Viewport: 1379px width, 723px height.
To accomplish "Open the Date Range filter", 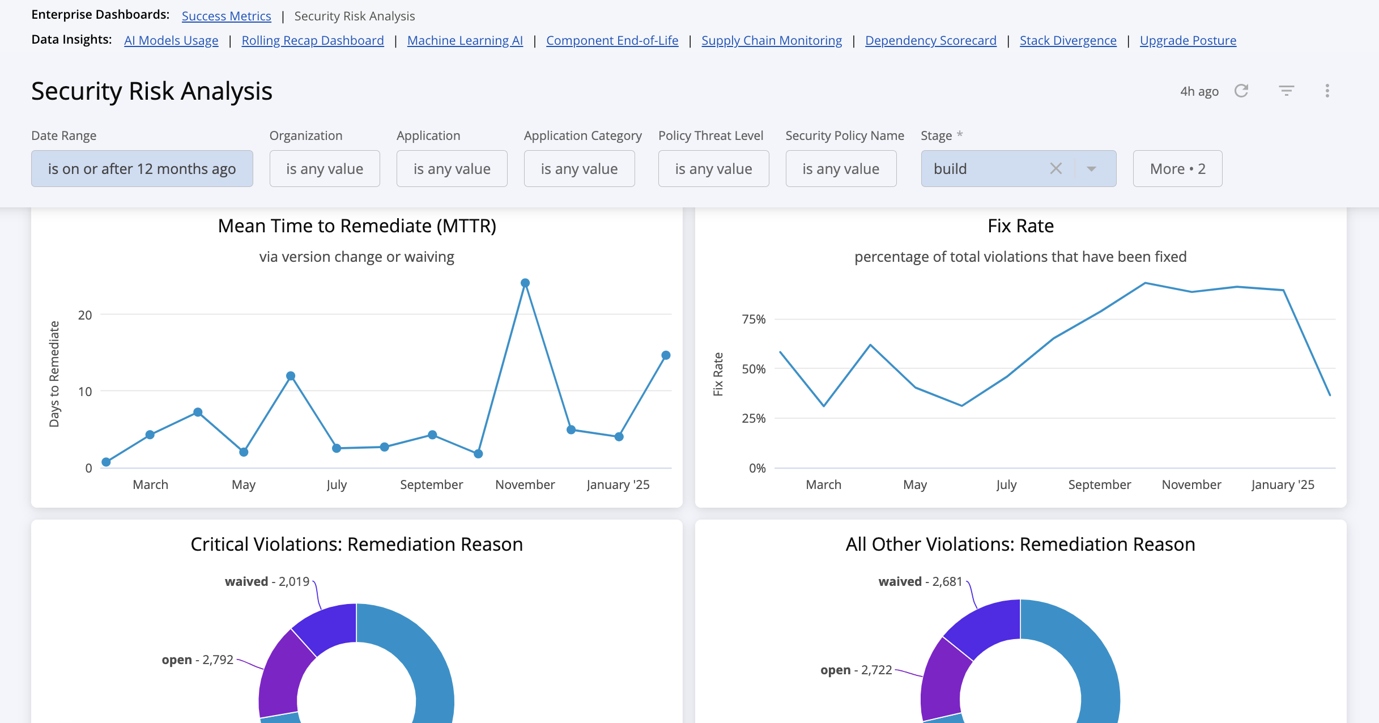I will tap(142, 168).
